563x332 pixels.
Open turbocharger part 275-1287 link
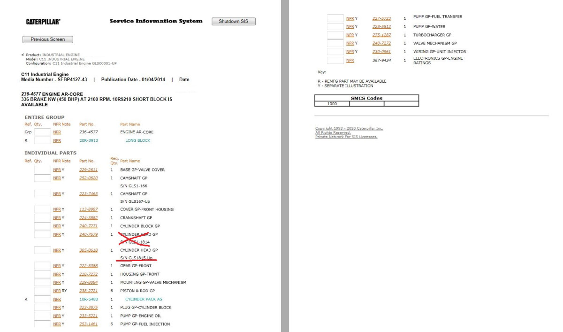pos(382,35)
